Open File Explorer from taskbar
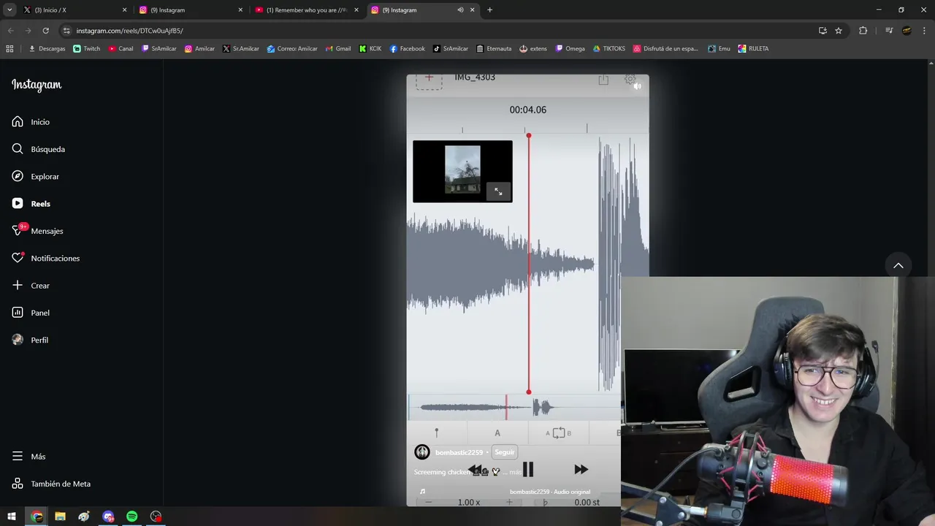This screenshot has width=935, height=526. (x=61, y=517)
